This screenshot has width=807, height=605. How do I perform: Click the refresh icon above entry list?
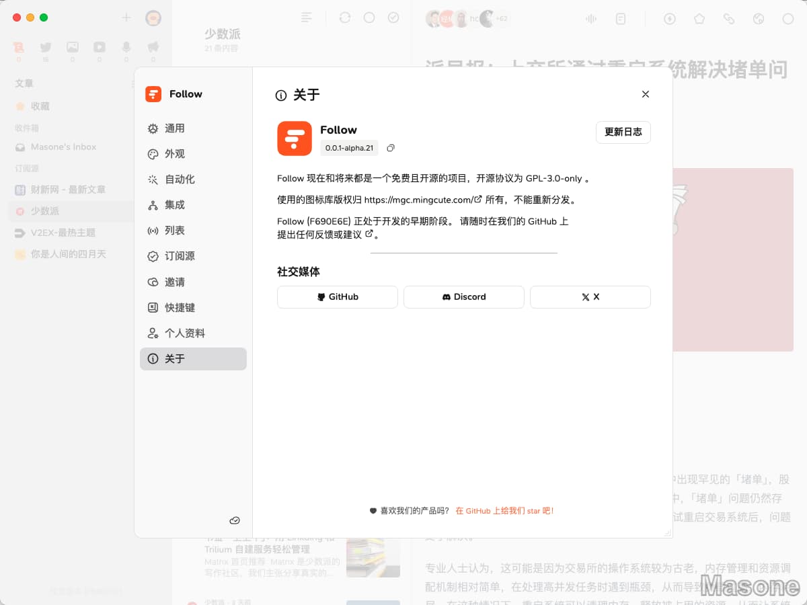click(345, 17)
